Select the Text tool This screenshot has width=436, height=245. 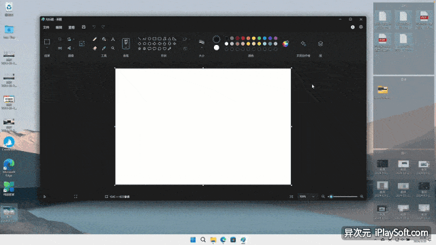coord(112,39)
